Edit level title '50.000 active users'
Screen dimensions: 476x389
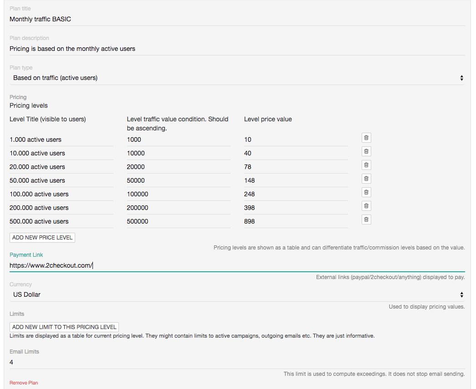61,180
